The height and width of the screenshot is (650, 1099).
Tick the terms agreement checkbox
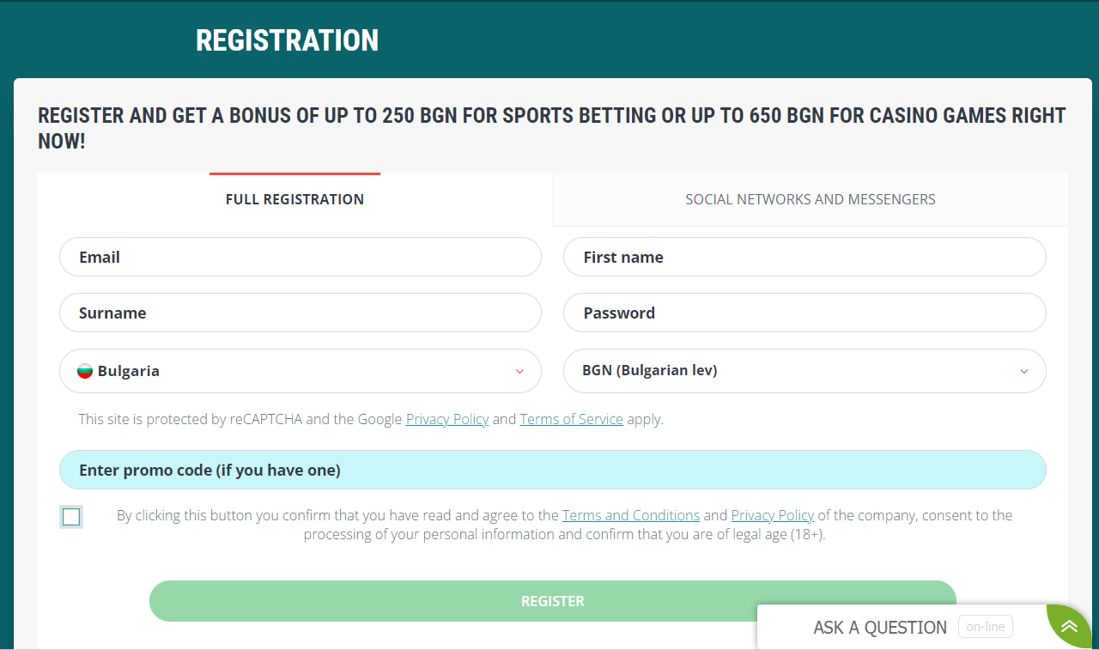tap(71, 517)
